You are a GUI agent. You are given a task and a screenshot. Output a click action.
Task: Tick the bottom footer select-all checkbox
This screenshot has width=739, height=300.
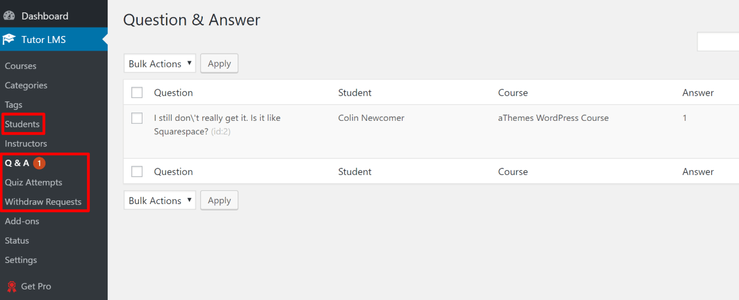tap(137, 172)
